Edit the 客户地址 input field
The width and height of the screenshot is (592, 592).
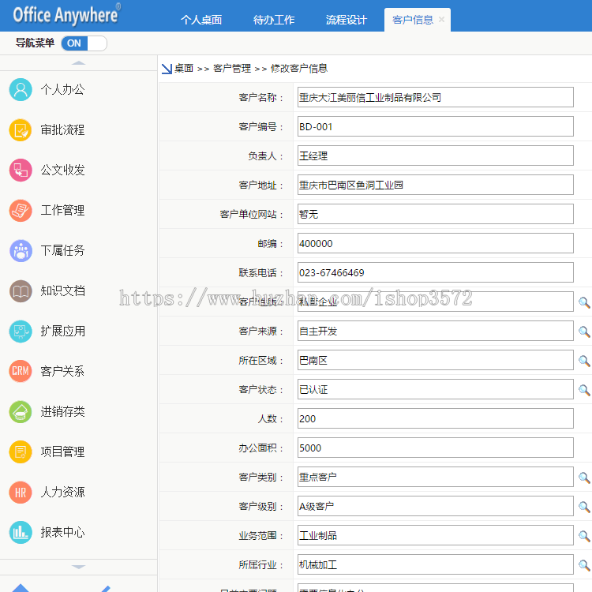[x=435, y=185]
